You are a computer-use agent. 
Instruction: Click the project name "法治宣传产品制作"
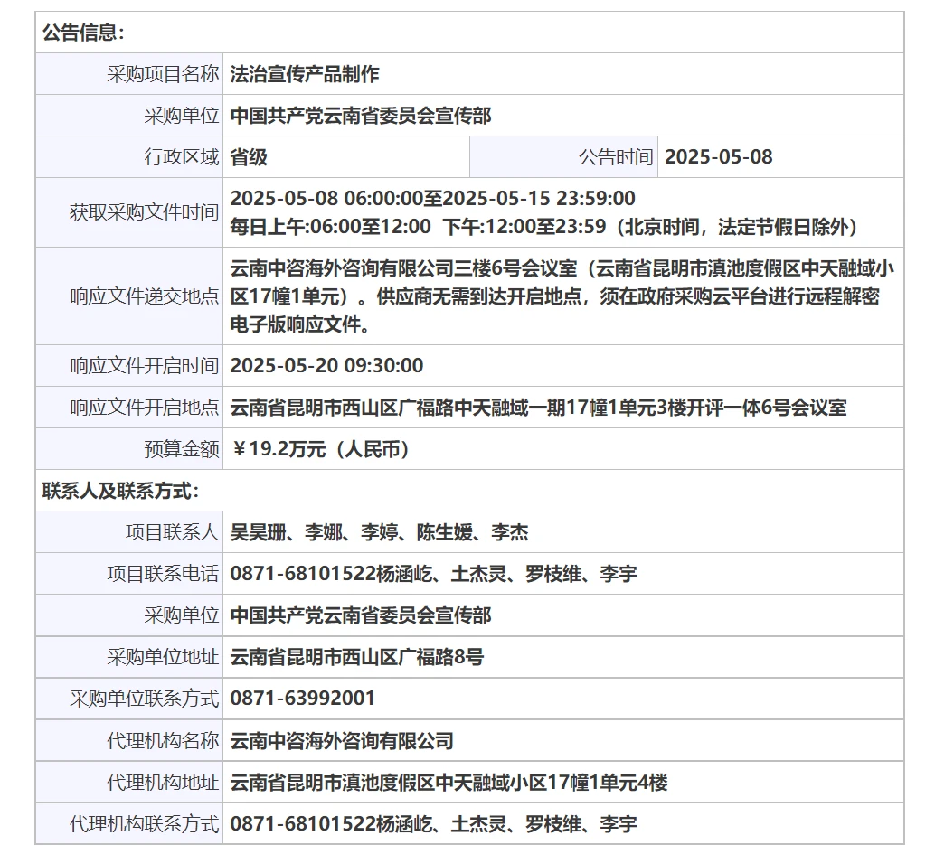pos(305,74)
